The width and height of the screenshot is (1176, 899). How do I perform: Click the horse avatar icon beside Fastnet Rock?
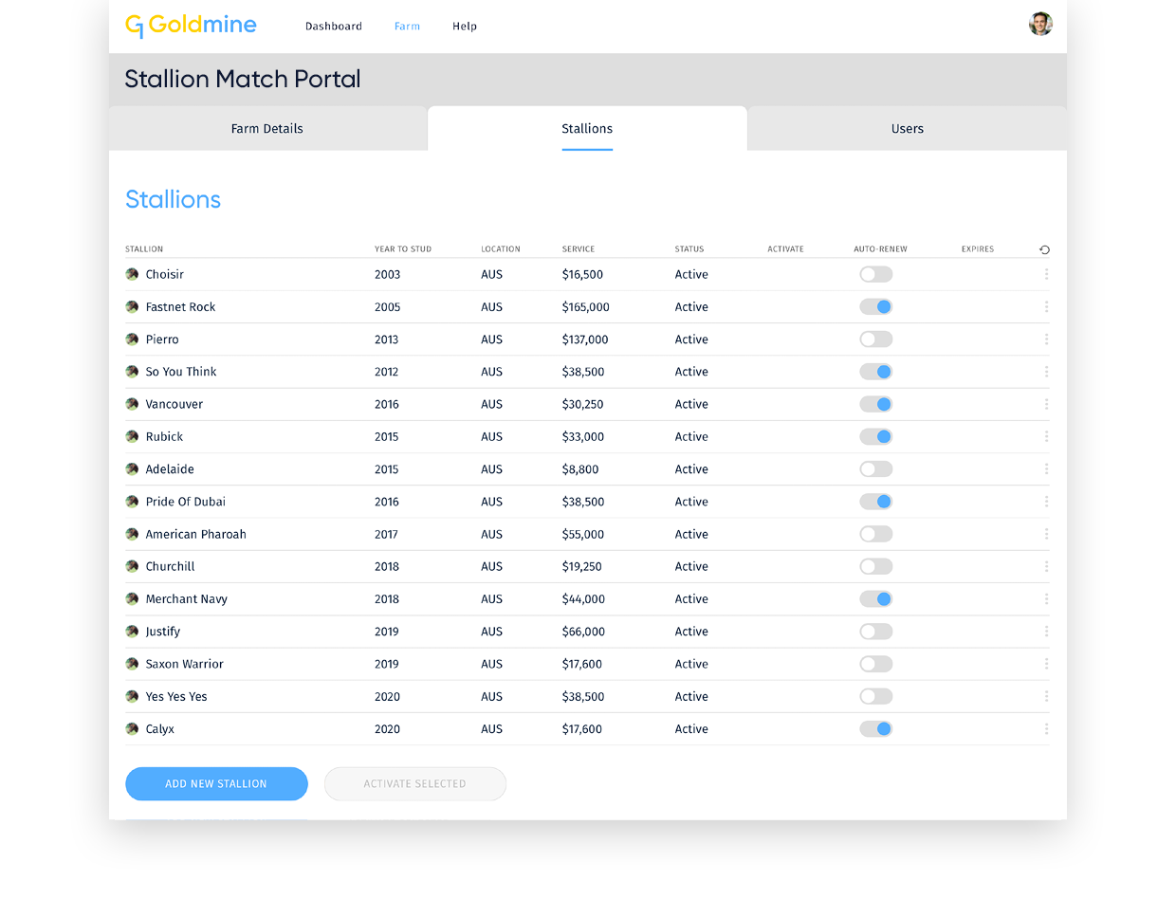132,306
